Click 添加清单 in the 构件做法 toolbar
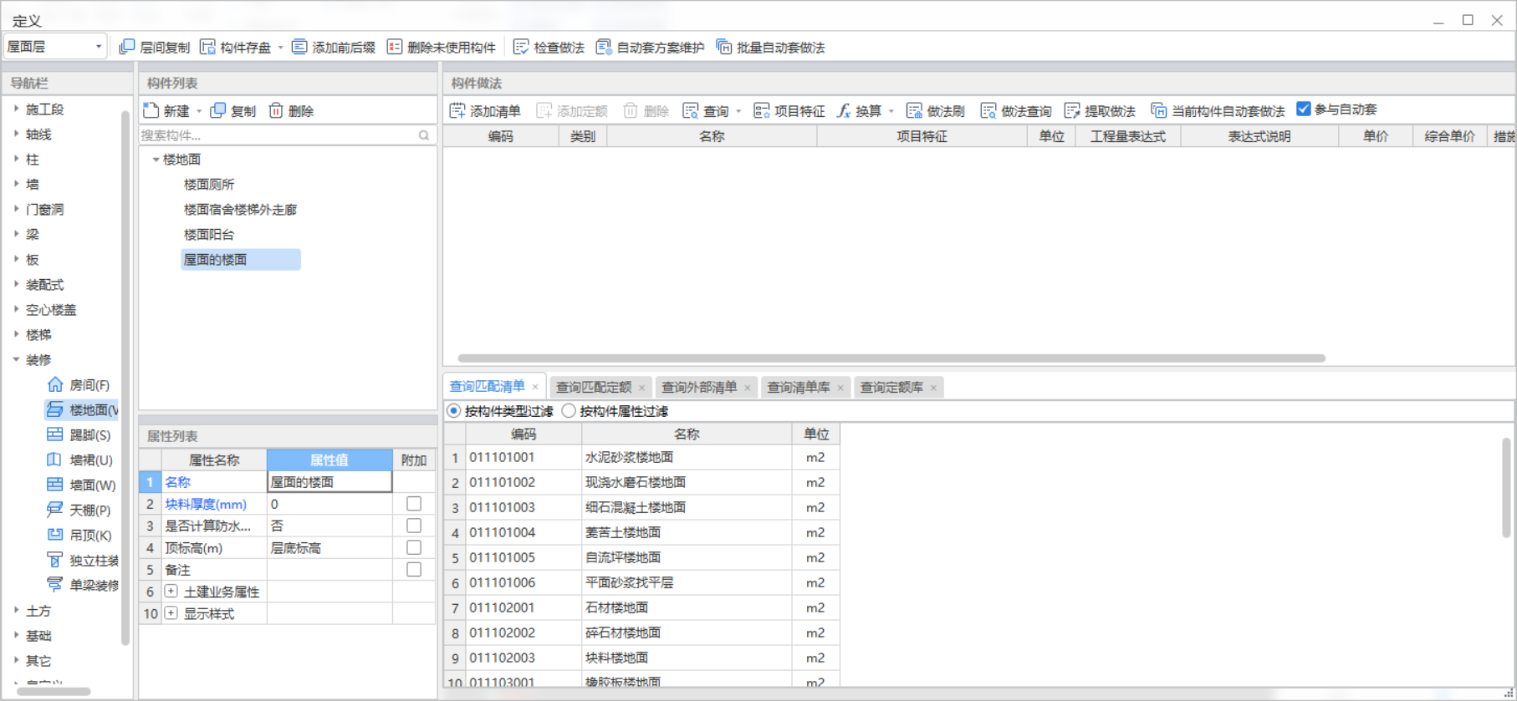Image resolution: width=1517 pixels, height=701 pixels. (485, 110)
